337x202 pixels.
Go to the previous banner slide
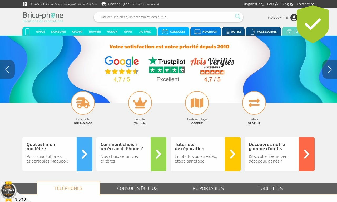point(7,69)
